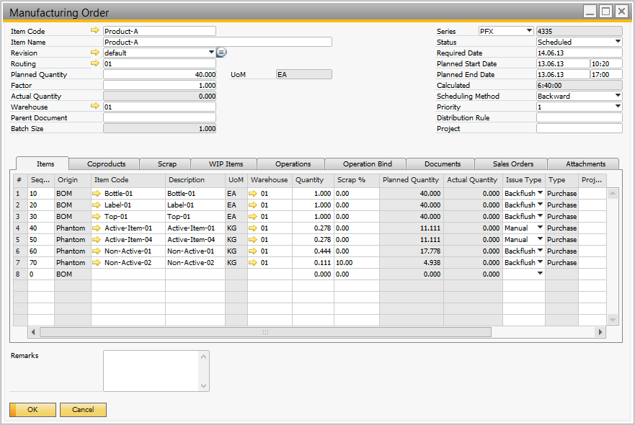This screenshot has height=425, width=635.
Task: Click the OK button
Action: [x=33, y=410]
